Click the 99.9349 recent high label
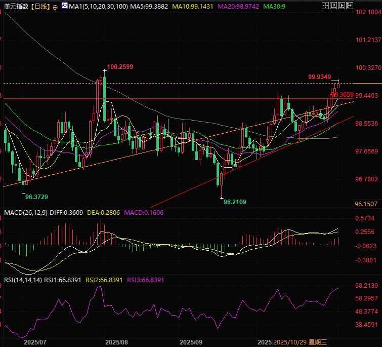Image resolution: width=382 pixels, height=347 pixels. click(319, 76)
